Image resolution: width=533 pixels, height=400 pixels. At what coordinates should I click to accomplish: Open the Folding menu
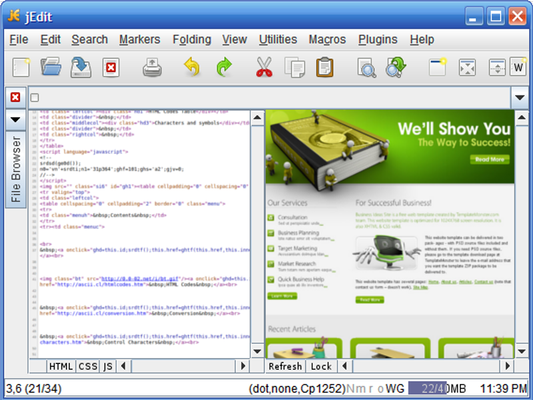tap(192, 39)
